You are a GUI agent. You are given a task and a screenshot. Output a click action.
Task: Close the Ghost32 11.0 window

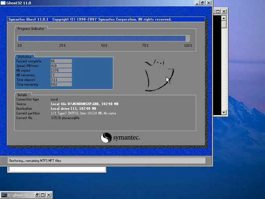click(x=209, y=3)
